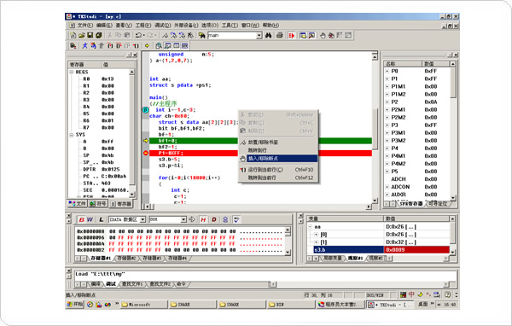Image resolution: width=512 pixels, height=326 pixels.
Task: Choose 运行到当前行(C) from the context menu
Action: [x=278, y=170]
